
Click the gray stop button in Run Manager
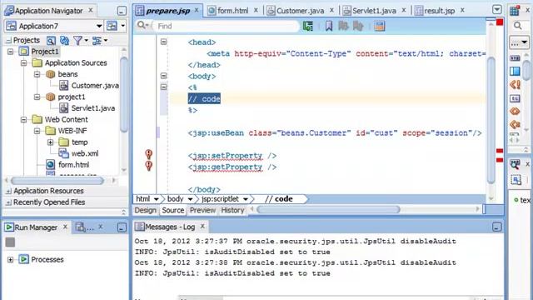10,242
